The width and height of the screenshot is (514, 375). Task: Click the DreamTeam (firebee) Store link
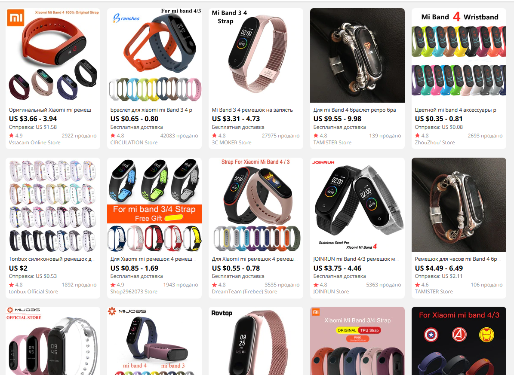click(x=245, y=292)
